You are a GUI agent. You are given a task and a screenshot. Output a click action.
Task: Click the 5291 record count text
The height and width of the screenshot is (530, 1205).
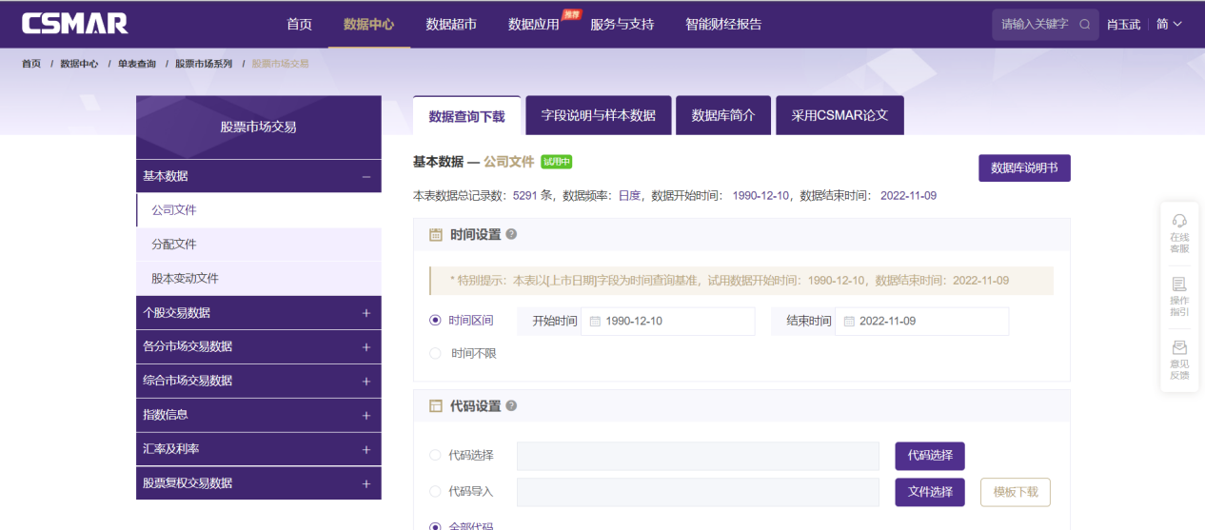[524, 196]
